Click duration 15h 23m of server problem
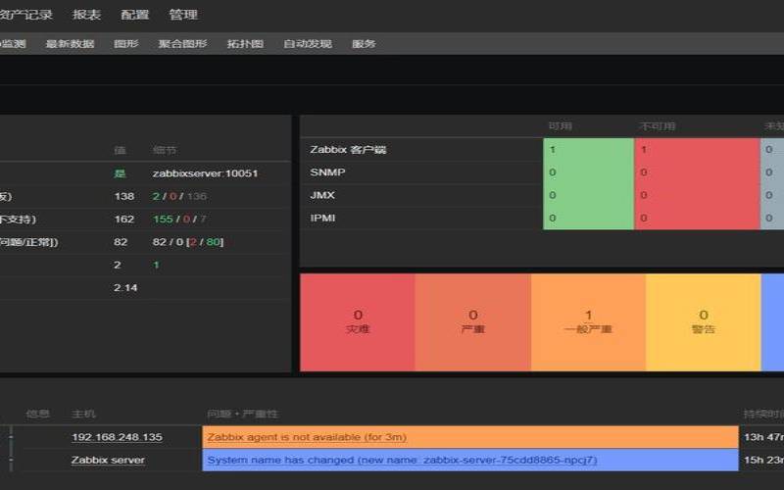 pyautogui.click(x=763, y=460)
